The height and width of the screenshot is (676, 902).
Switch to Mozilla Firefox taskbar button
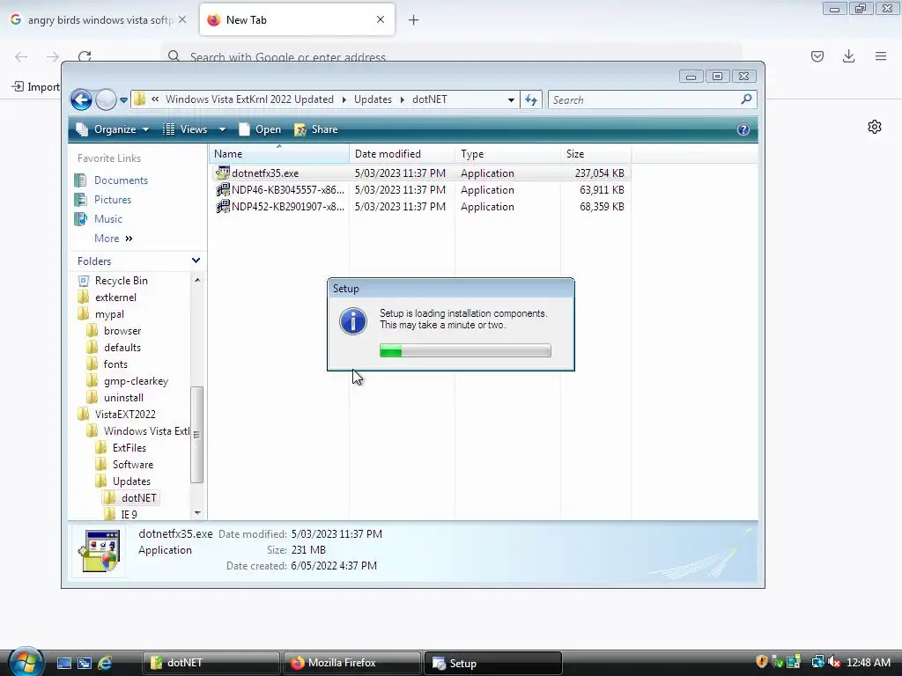(x=352, y=663)
